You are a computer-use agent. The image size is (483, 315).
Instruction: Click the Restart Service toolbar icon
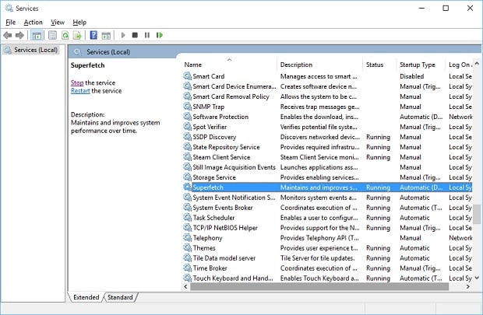[160, 35]
